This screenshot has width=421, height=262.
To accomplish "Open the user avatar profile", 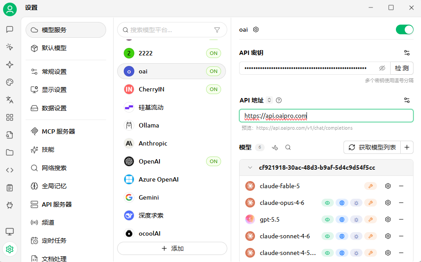I will click(x=10, y=9).
